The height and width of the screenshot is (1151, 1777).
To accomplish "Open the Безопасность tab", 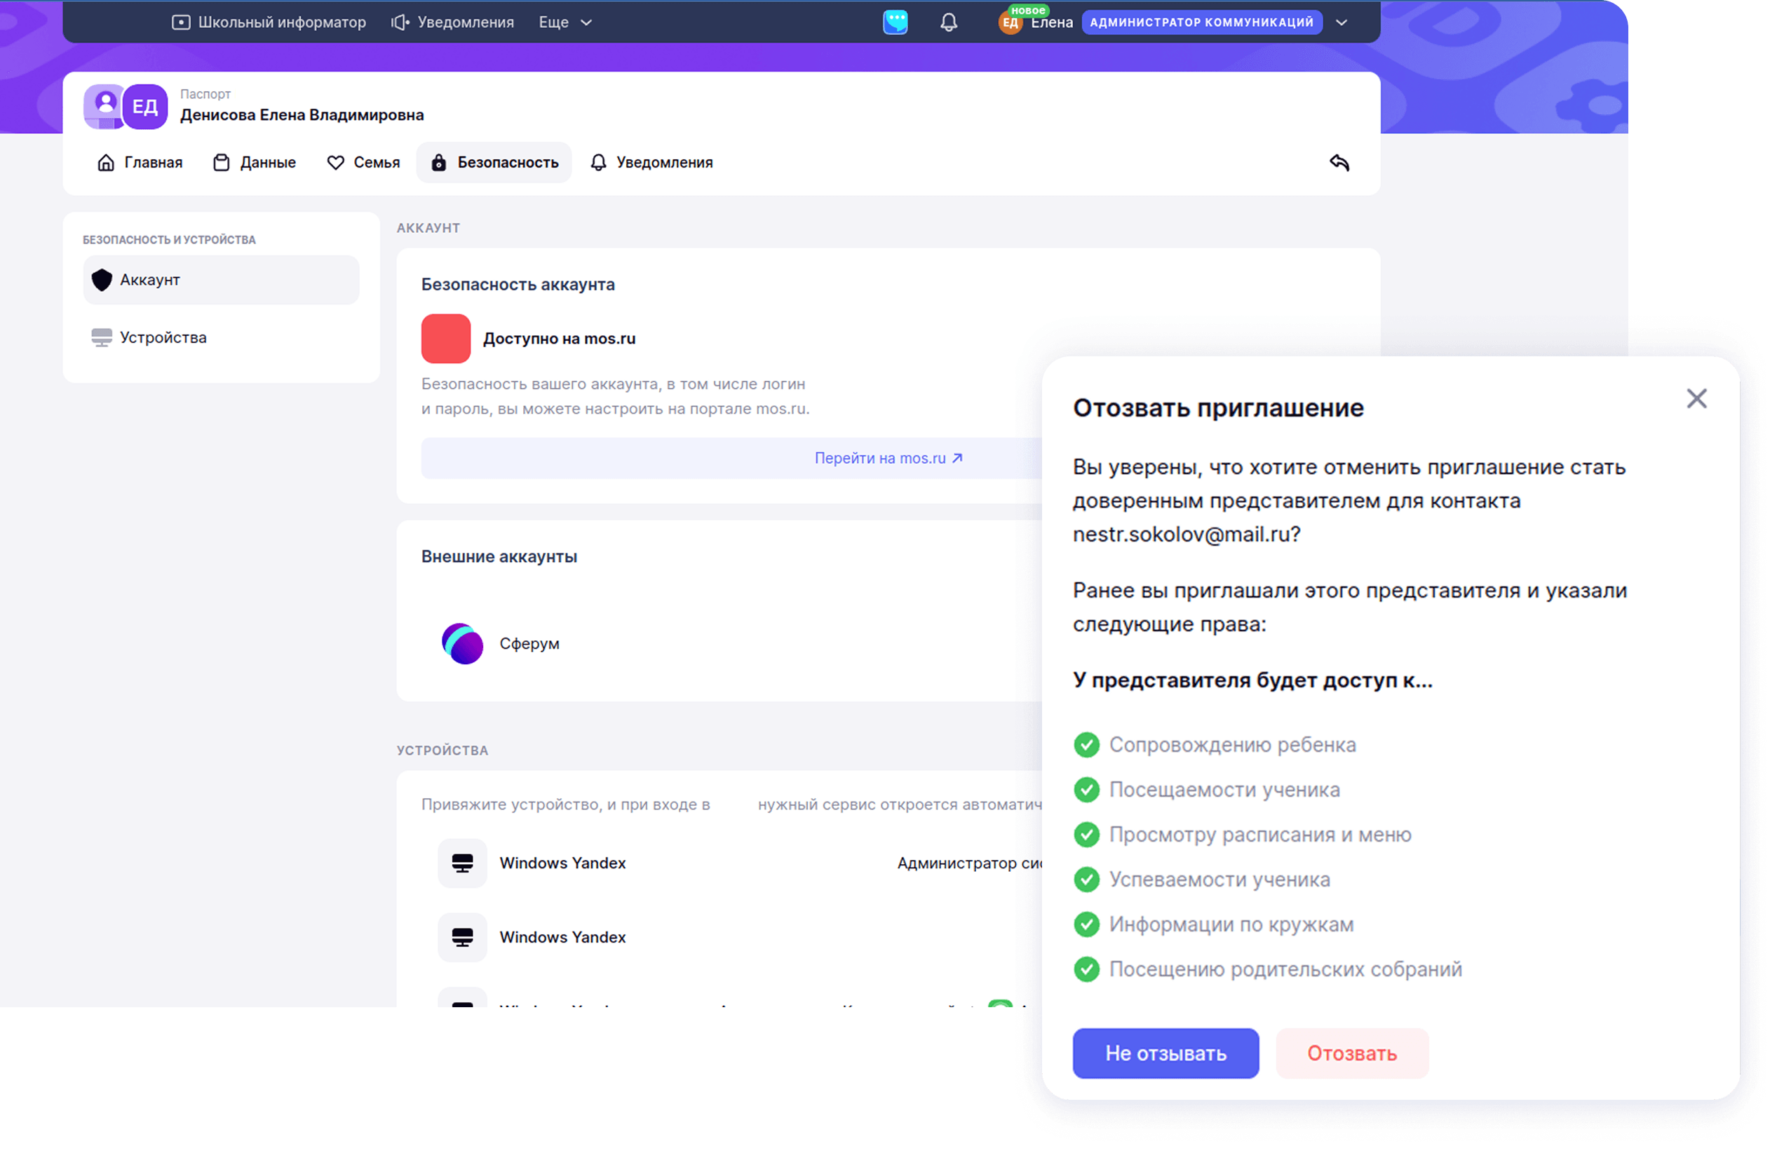I will (494, 162).
